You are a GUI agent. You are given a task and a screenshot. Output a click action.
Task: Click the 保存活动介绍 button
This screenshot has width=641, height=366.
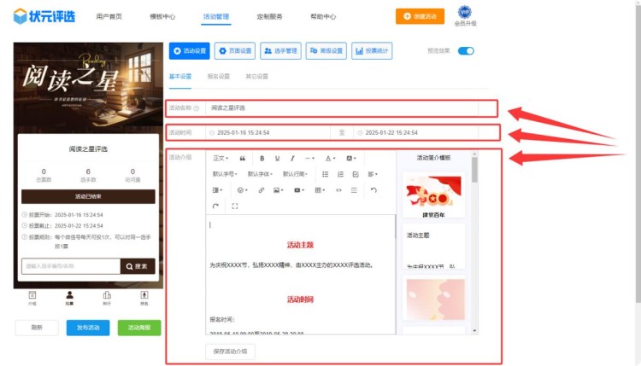pyautogui.click(x=230, y=351)
